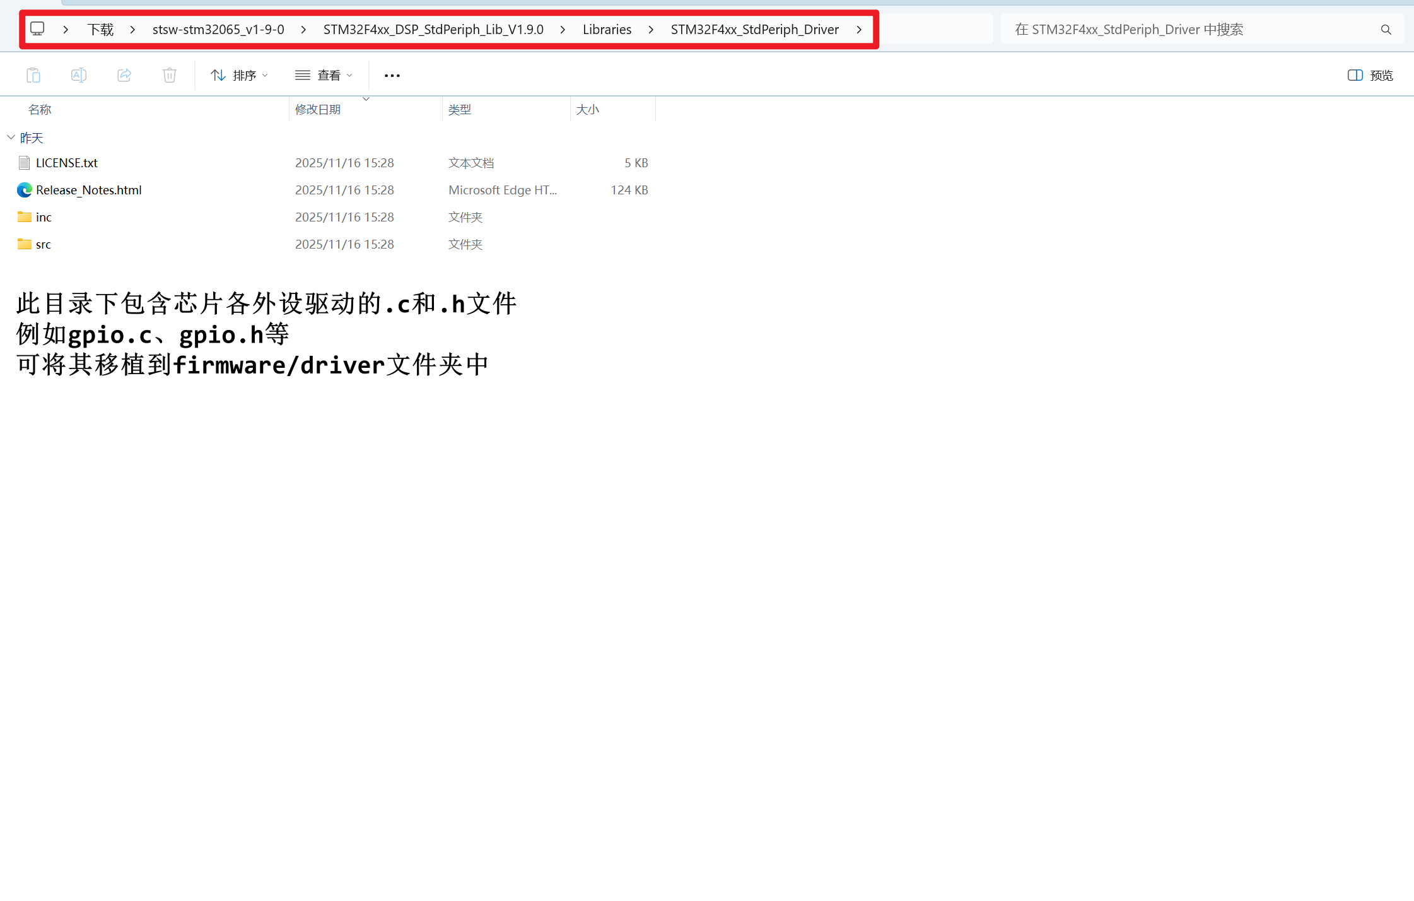Image resolution: width=1414 pixels, height=901 pixels.
Task: Click the share icon in toolbar
Action: [124, 75]
